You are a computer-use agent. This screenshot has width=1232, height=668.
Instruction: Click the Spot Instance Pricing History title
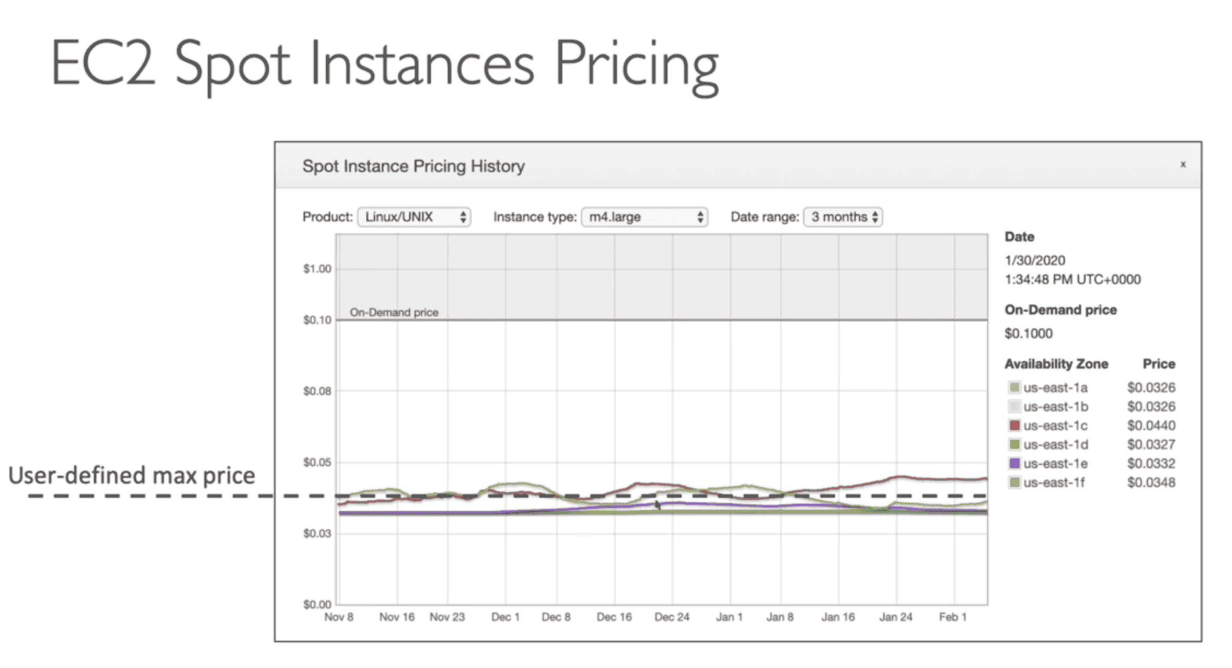(413, 166)
